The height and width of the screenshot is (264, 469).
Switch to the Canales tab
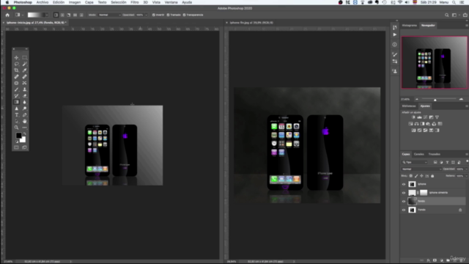(x=418, y=154)
